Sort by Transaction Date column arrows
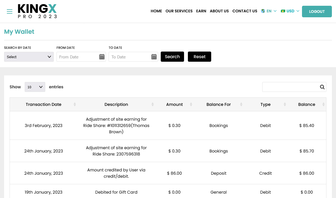Screen dimensions: 336x198 (x=75, y=104)
